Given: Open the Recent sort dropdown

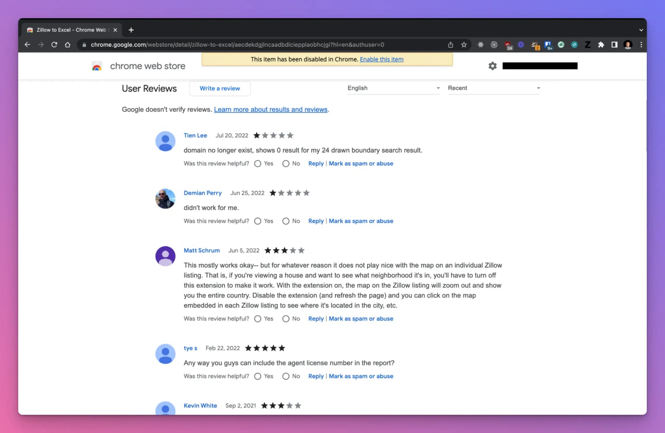Looking at the screenshot, I should pyautogui.click(x=494, y=88).
